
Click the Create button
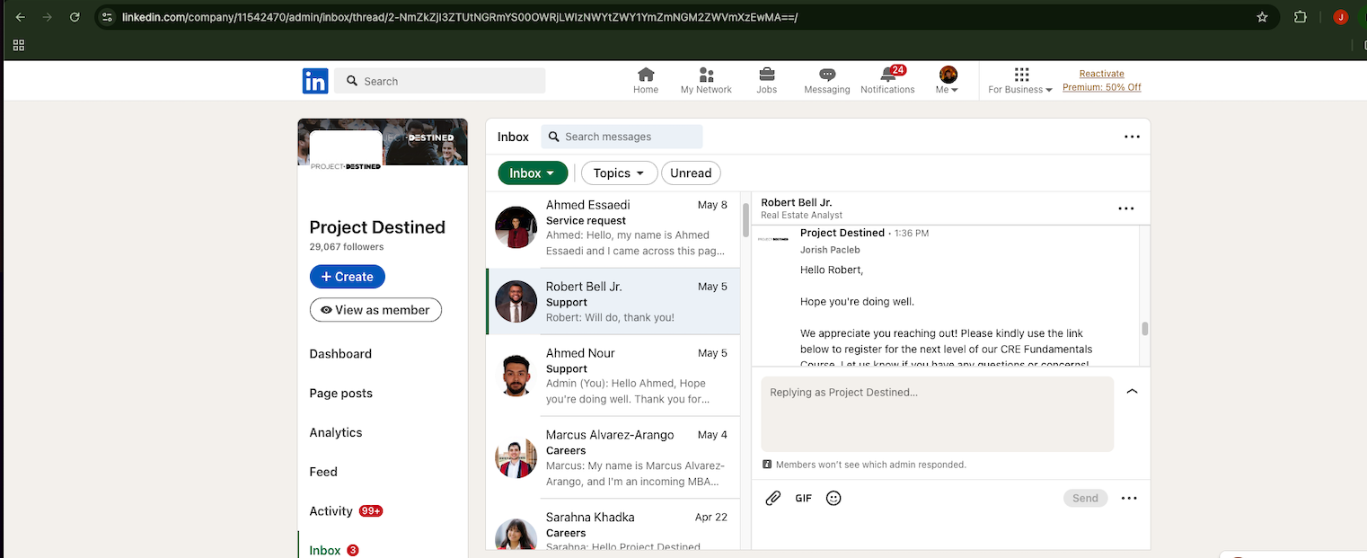348,277
